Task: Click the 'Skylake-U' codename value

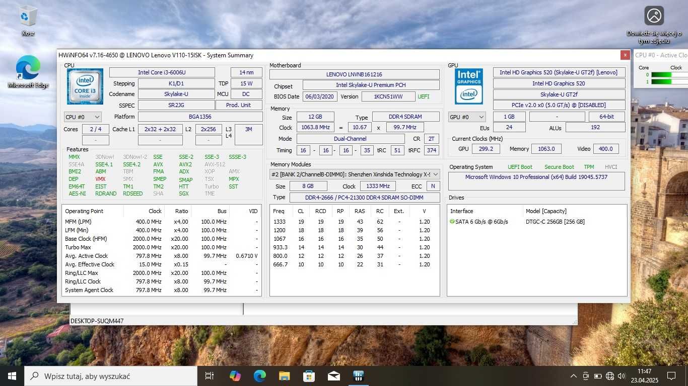Action: coord(176,94)
